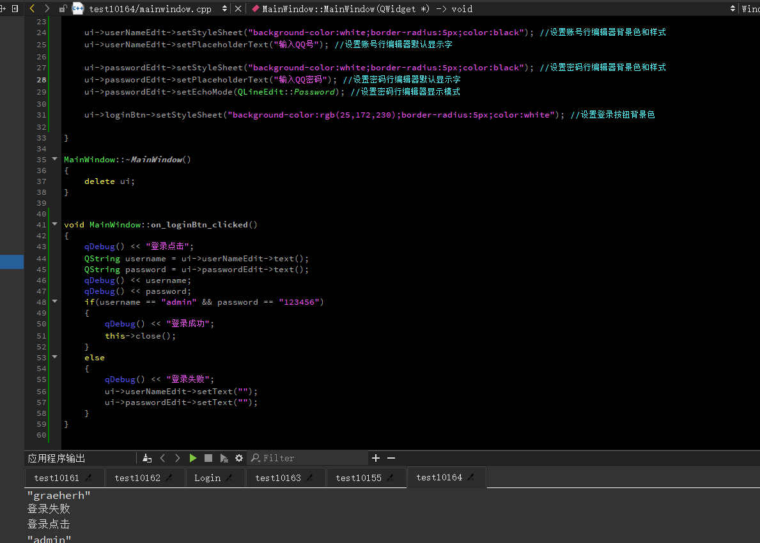Clear the application output with broom icon
760x543 pixels.
click(148, 458)
